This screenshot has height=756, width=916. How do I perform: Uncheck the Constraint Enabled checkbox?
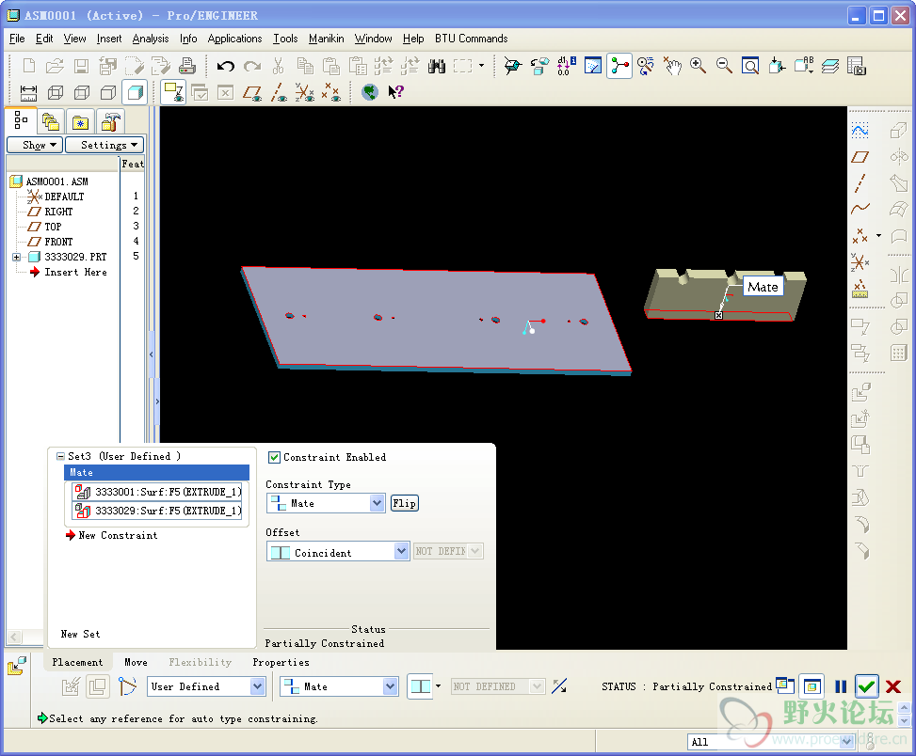click(x=275, y=457)
